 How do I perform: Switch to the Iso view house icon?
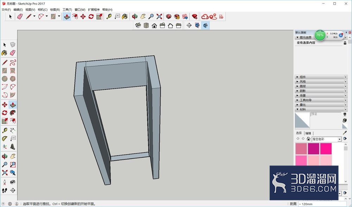click(x=138, y=25)
